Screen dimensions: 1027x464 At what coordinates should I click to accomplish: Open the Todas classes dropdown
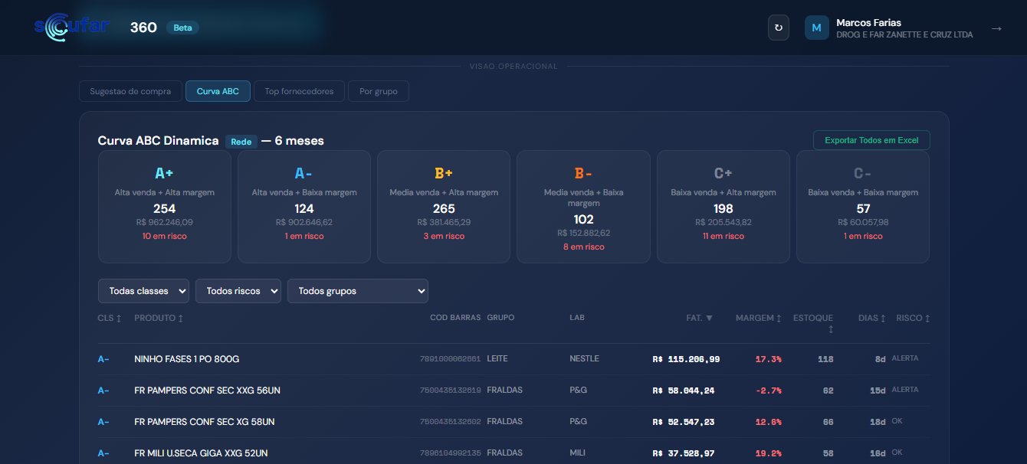point(143,291)
